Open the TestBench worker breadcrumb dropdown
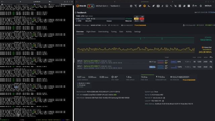Image resolution: width=215 pixels, height=121 pixels. pos(115,6)
